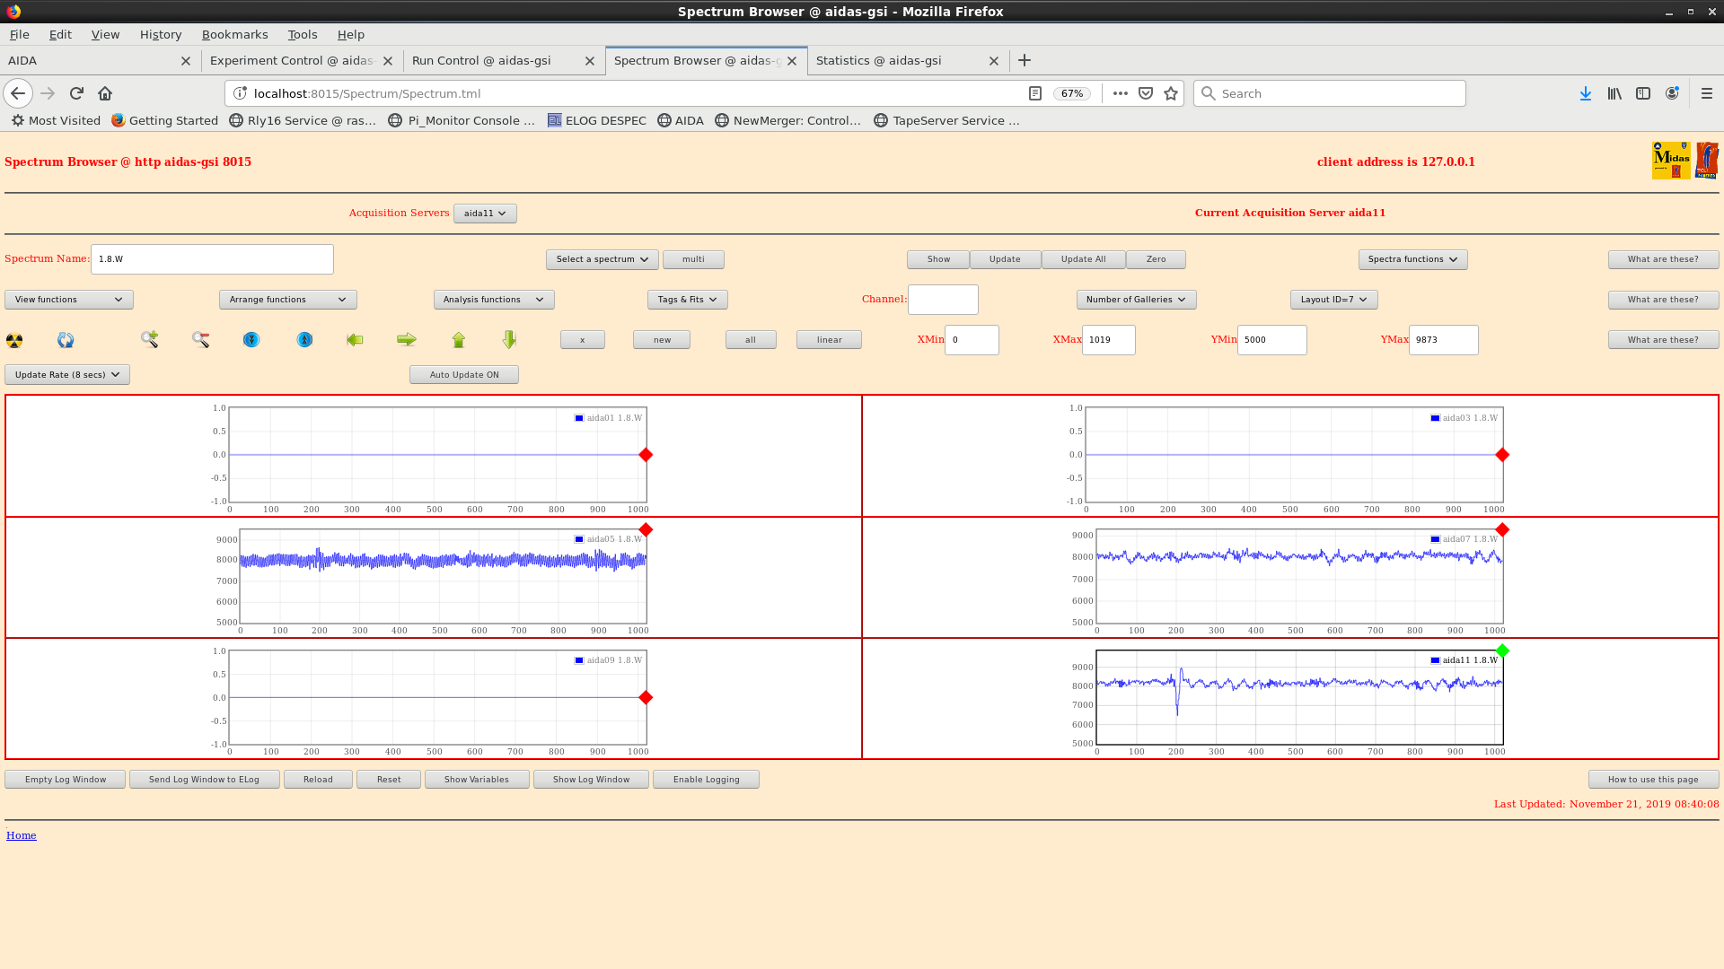
Task: Click the blue refresh arrows icon
Action: tap(66, 340)
